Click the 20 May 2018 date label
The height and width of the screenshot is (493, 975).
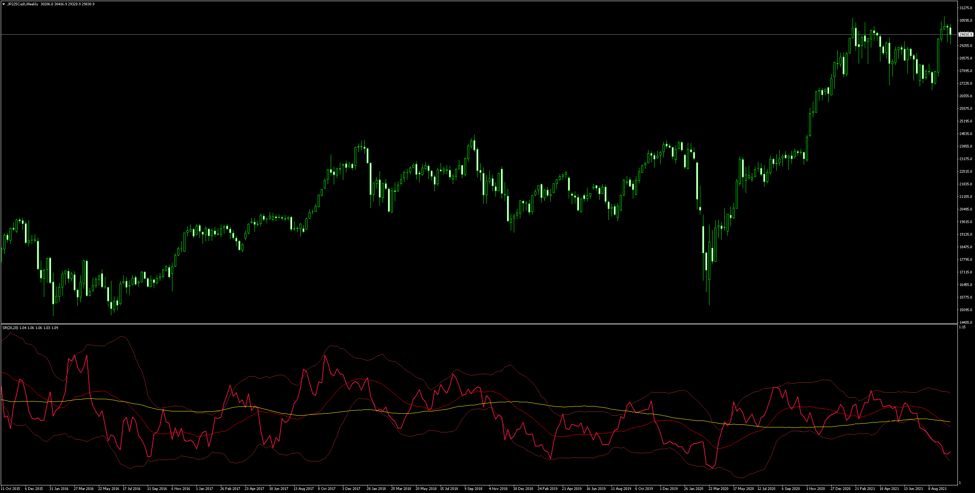point(426,489)
